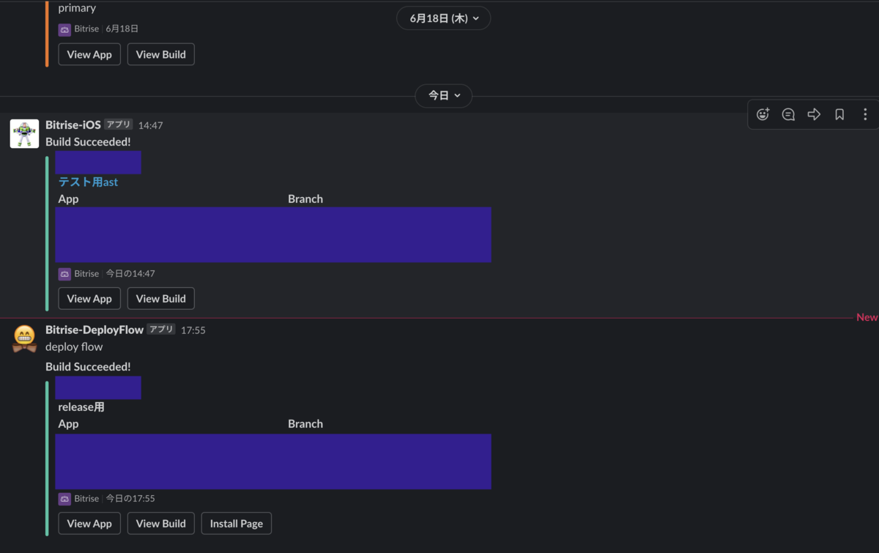Click Bitrise footer icon at 今日の17:55
The width and height of the screenshot is (879, 553).
click(x=64, y=499)
